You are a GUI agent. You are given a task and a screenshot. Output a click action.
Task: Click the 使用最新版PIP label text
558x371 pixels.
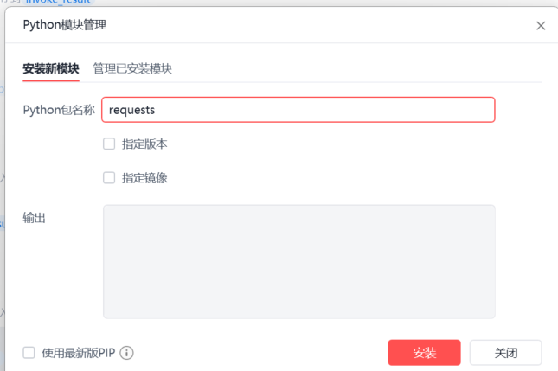coord(76,353)
